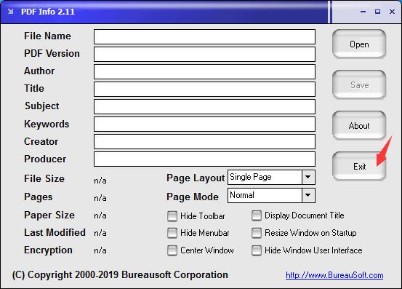Click the Open button
Viewport: 402px width, 289px height.
click(359, 44)
